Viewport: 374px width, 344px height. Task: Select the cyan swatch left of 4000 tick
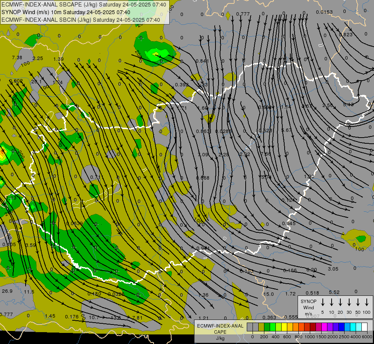point(353,327)
